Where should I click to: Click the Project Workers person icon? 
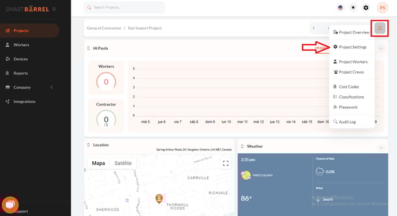pos(335,62)
